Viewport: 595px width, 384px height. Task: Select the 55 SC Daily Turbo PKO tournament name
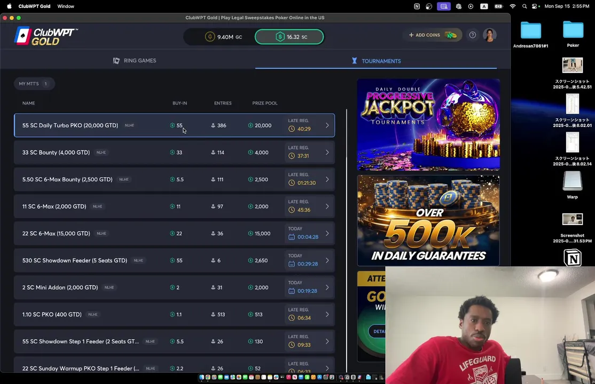(x=70, y=125)
